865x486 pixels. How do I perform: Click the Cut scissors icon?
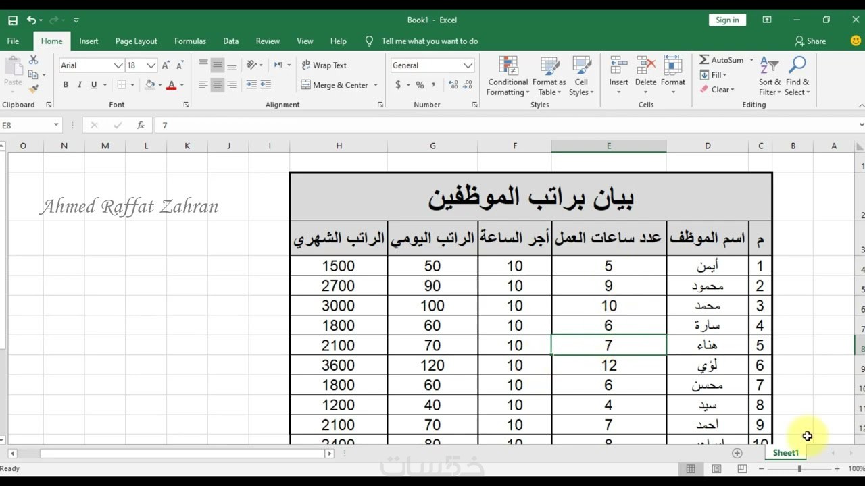click(33, 61)
